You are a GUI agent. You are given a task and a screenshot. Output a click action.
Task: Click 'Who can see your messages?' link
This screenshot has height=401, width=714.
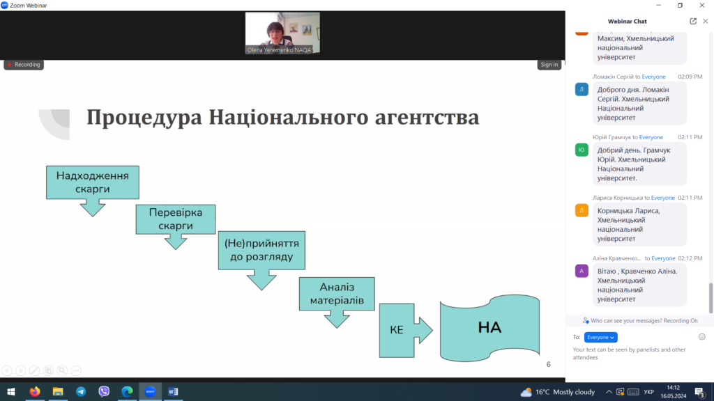tap(639, 320)
